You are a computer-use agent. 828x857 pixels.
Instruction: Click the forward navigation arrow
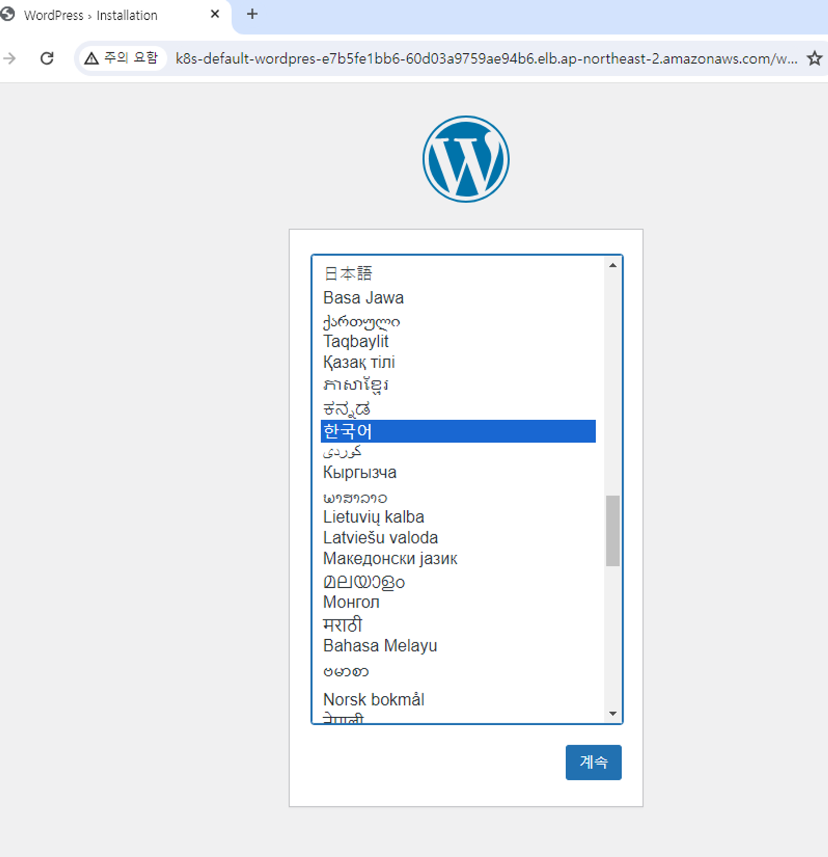9,58
